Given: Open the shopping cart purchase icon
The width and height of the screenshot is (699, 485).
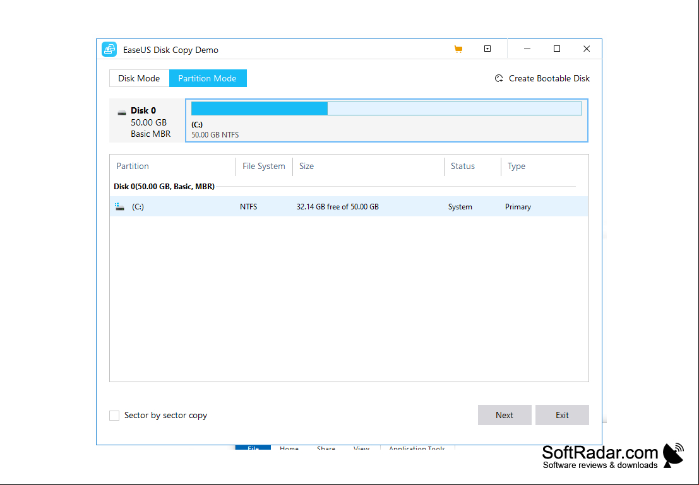Looking at the screenshot, I should (458, 49).
